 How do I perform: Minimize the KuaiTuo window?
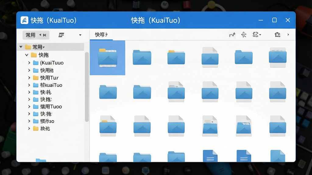pyautogui.click(x=261, y=20)
